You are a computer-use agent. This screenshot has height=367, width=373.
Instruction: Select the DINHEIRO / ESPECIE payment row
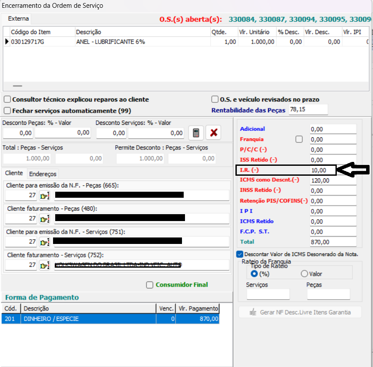click(110, 319)
